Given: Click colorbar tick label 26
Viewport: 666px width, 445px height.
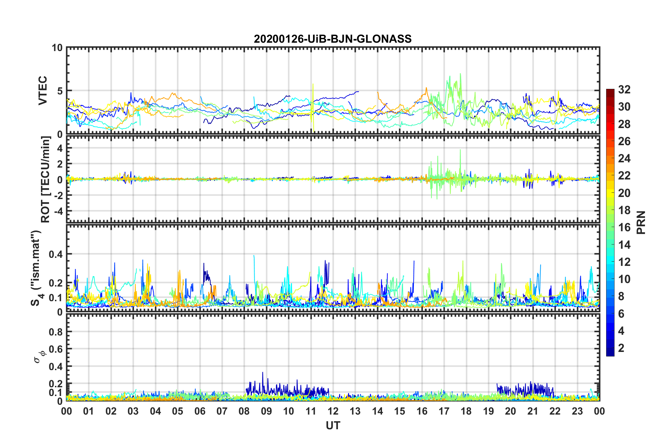Looking at the screenshot, I should 624,141.
